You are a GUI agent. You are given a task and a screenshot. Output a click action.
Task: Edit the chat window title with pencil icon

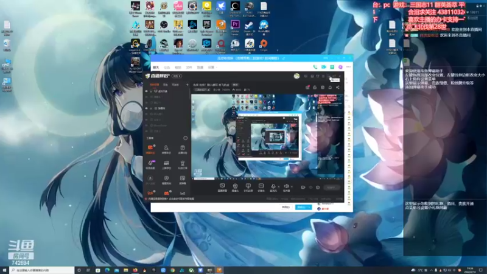284,58
